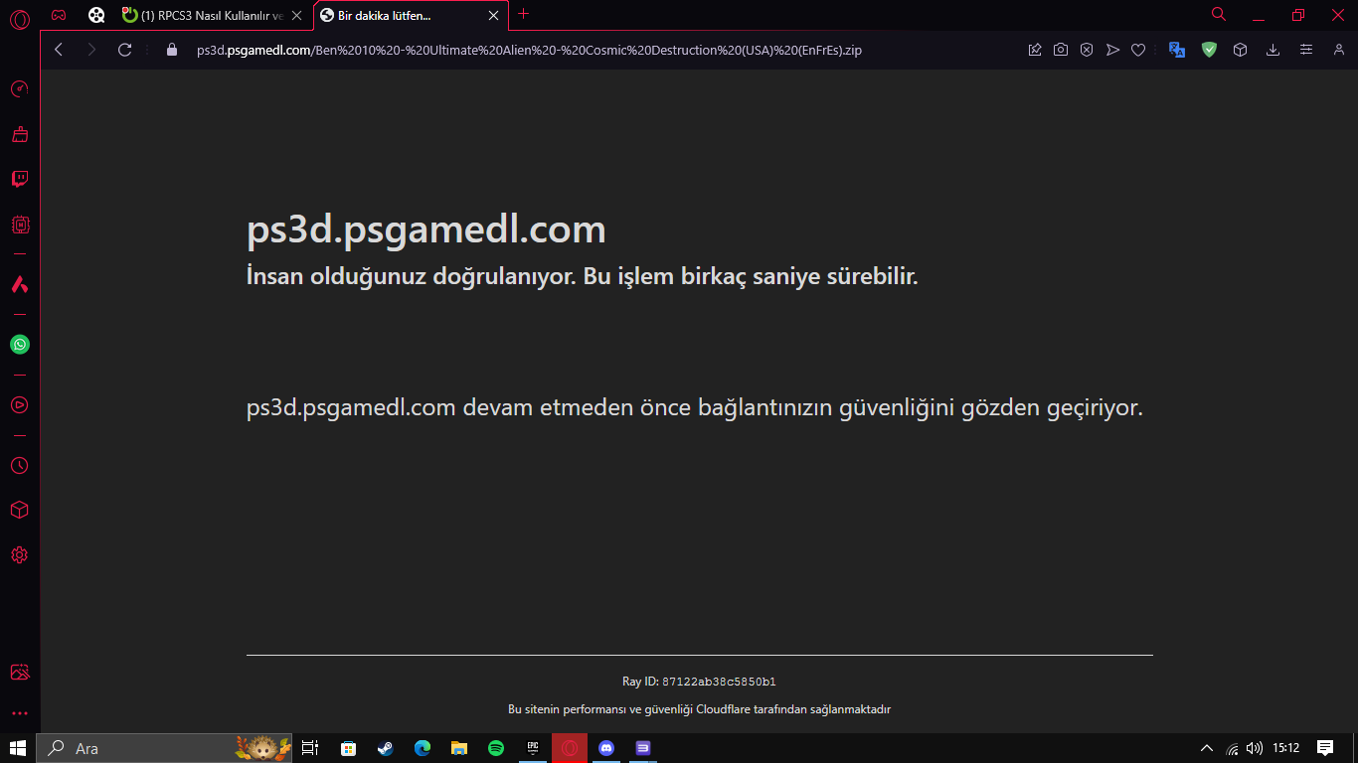Image resolution: width=1358 pixels, height=763 pixels.
Task: Open Extensions cube in the sidebar
Action: 19,510
